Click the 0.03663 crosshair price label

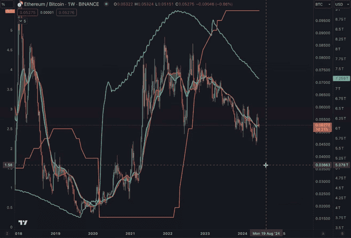click(322, 165)
